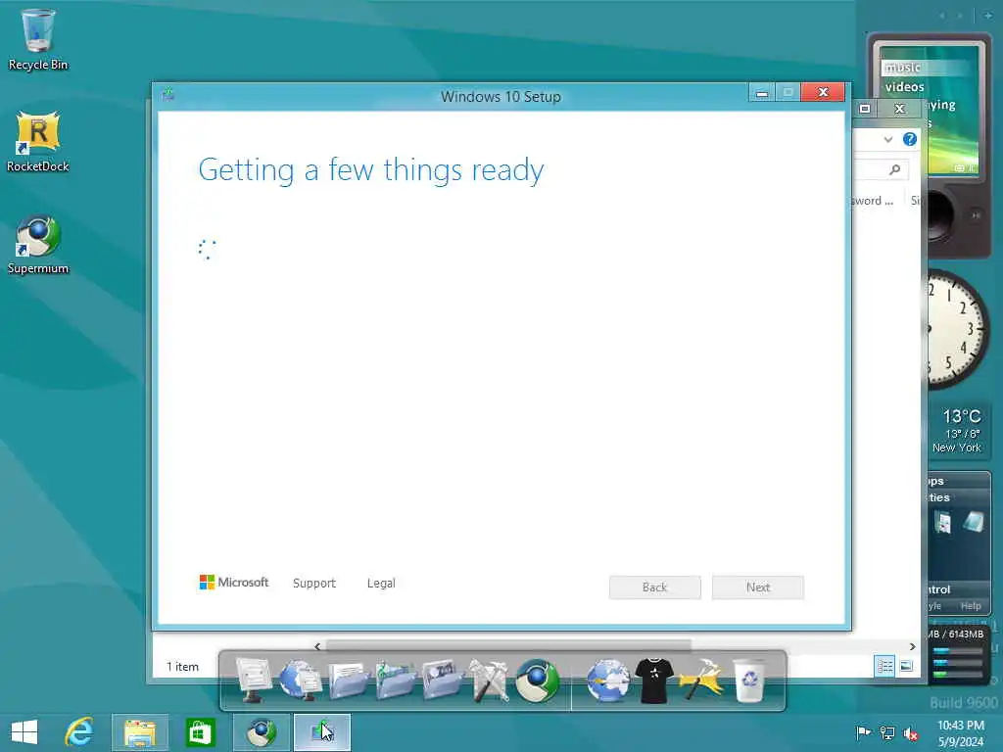This screenshot has height=752, width=1003.
Task: Open the documents folder in RocketDock
Action: tap(348, 680)
